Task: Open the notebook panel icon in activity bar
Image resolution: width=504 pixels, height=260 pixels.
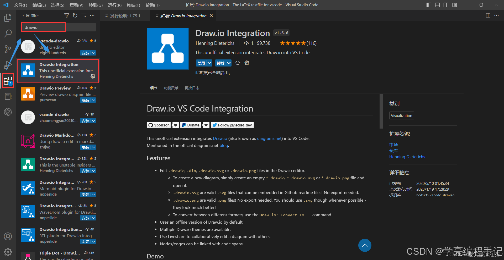Action: pos(8,96)
